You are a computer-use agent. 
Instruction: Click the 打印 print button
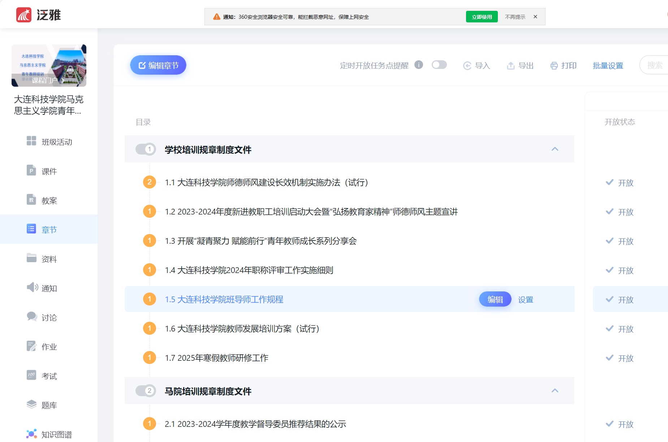click(563, 65)
